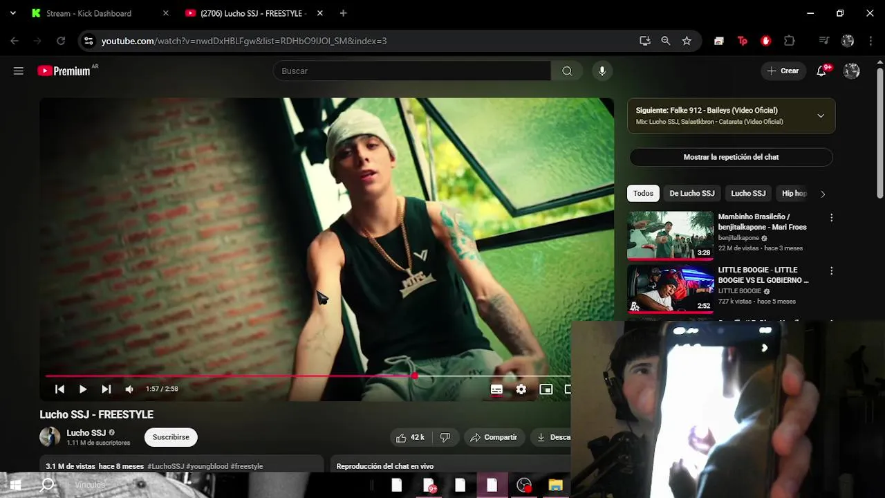Start voice search with microphone icon

coord(602,71)
